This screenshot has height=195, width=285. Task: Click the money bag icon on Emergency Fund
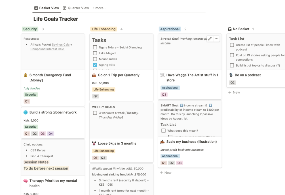[x=26, y=75]
